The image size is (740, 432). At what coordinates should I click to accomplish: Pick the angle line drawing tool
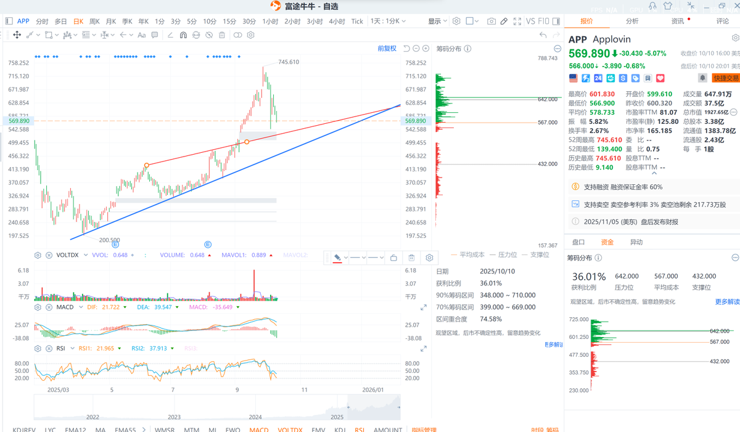(x=170, y=35)
